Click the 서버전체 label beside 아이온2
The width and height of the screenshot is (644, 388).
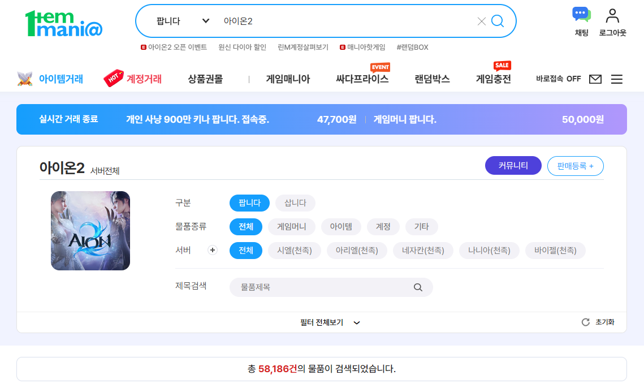[105, 171]
